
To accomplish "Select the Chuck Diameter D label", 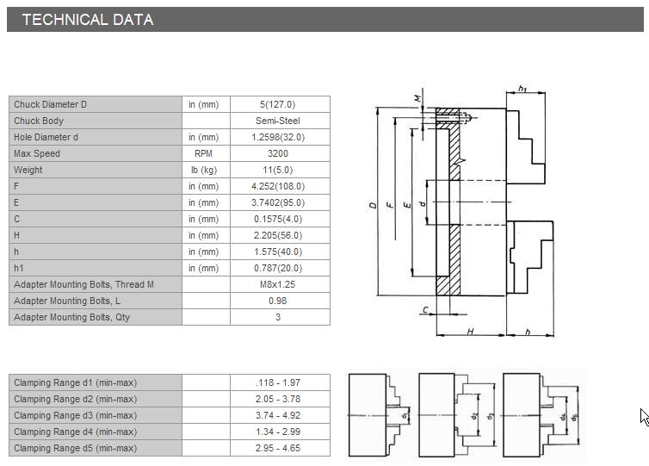I will 50,104.
